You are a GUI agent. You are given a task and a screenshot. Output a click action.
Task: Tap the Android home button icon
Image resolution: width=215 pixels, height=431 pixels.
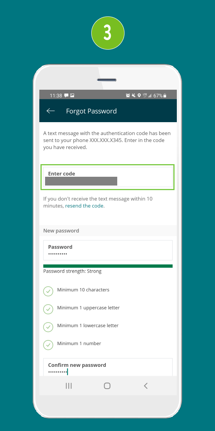tap(107, 386)
